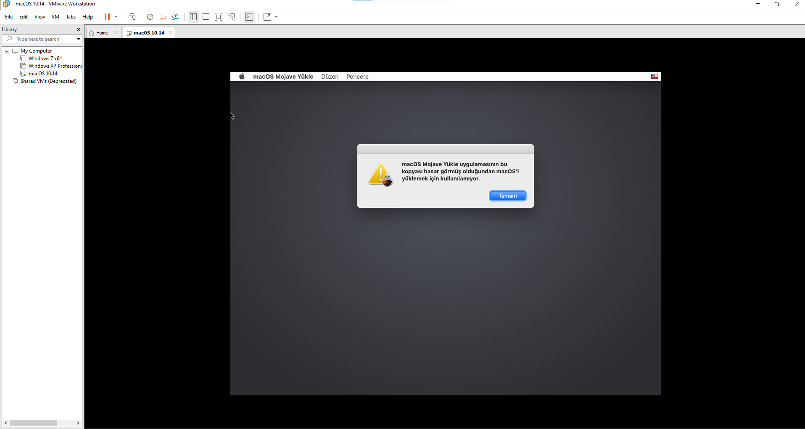The width and height of the screenshot is (805, 429).
Task: Click the library scrollbar right arrow
Action: point(78,423)
